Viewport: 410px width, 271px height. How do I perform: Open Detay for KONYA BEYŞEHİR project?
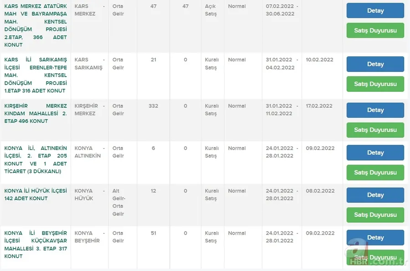pos(375,237)
